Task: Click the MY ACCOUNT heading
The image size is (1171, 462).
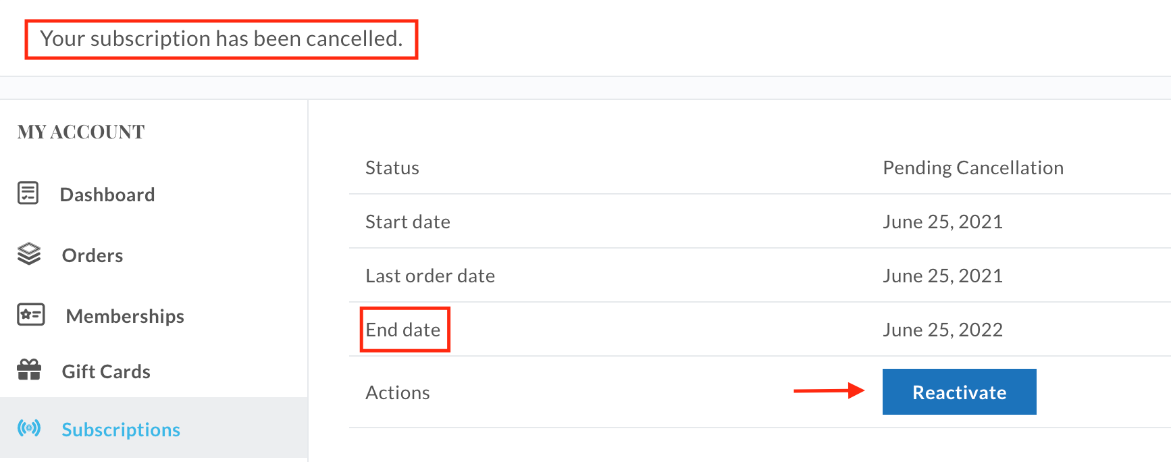Action: tap(81, 132)
